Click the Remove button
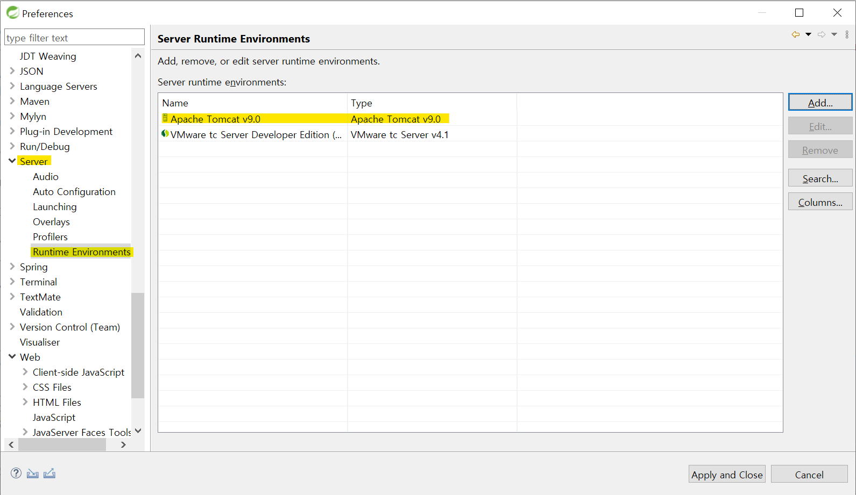 pyautogui.click(x=820, y=149)
